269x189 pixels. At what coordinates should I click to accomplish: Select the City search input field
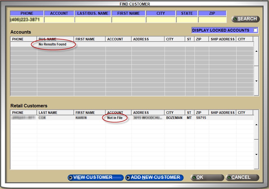click(x=161, y=20)
